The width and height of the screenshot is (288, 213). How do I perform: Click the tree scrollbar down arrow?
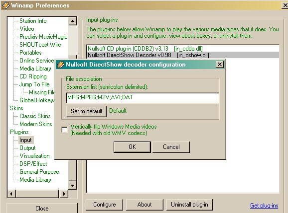pyautogui.click(x=72, y=186)
